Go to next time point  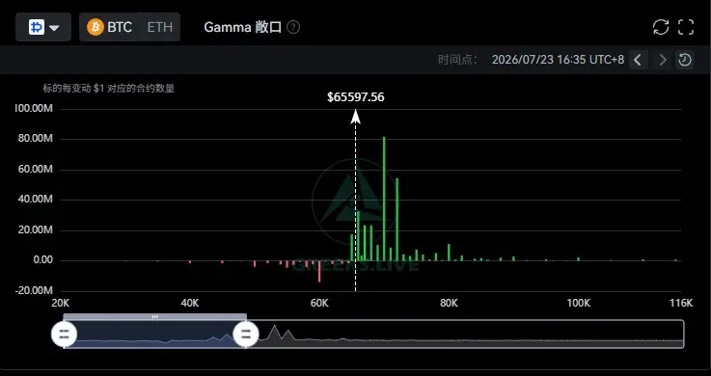pyautogui.click(x=663, y=60)
